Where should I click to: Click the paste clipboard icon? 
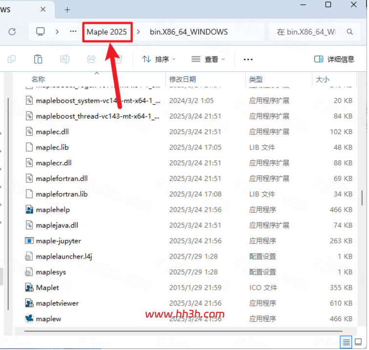(x=38, y=59)
